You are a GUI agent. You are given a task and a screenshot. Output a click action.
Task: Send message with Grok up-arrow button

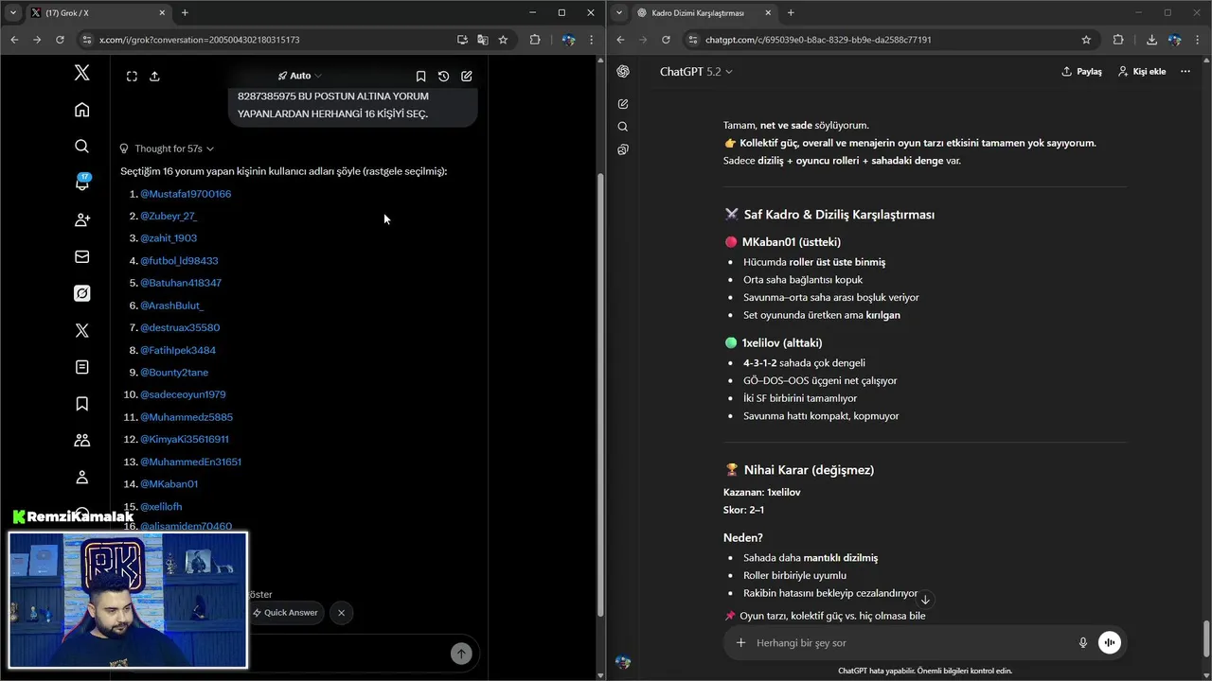coord(461,654)
